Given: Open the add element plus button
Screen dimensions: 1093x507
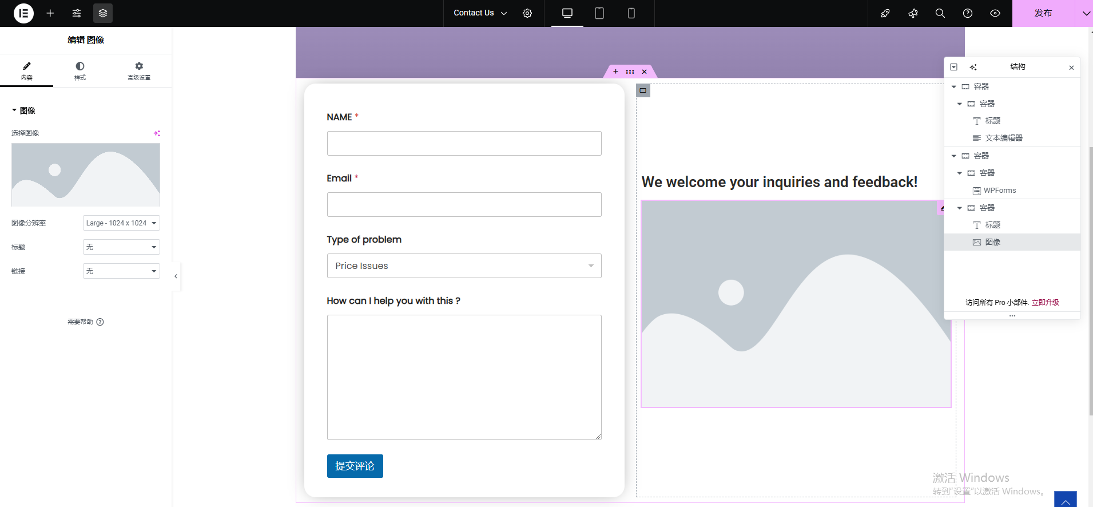Looking at the screenshot, I should click(x=50, y=13).
